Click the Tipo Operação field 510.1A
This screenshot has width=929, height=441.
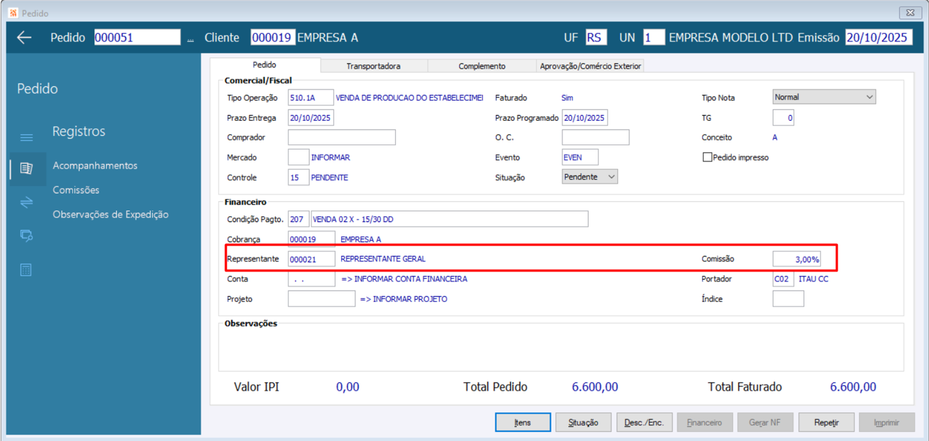pos(311,98)
